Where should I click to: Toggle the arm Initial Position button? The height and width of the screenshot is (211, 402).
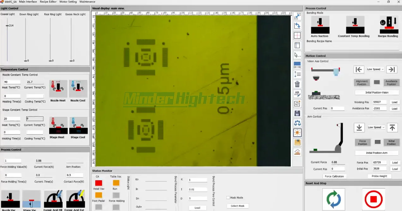tap(391, 142)
